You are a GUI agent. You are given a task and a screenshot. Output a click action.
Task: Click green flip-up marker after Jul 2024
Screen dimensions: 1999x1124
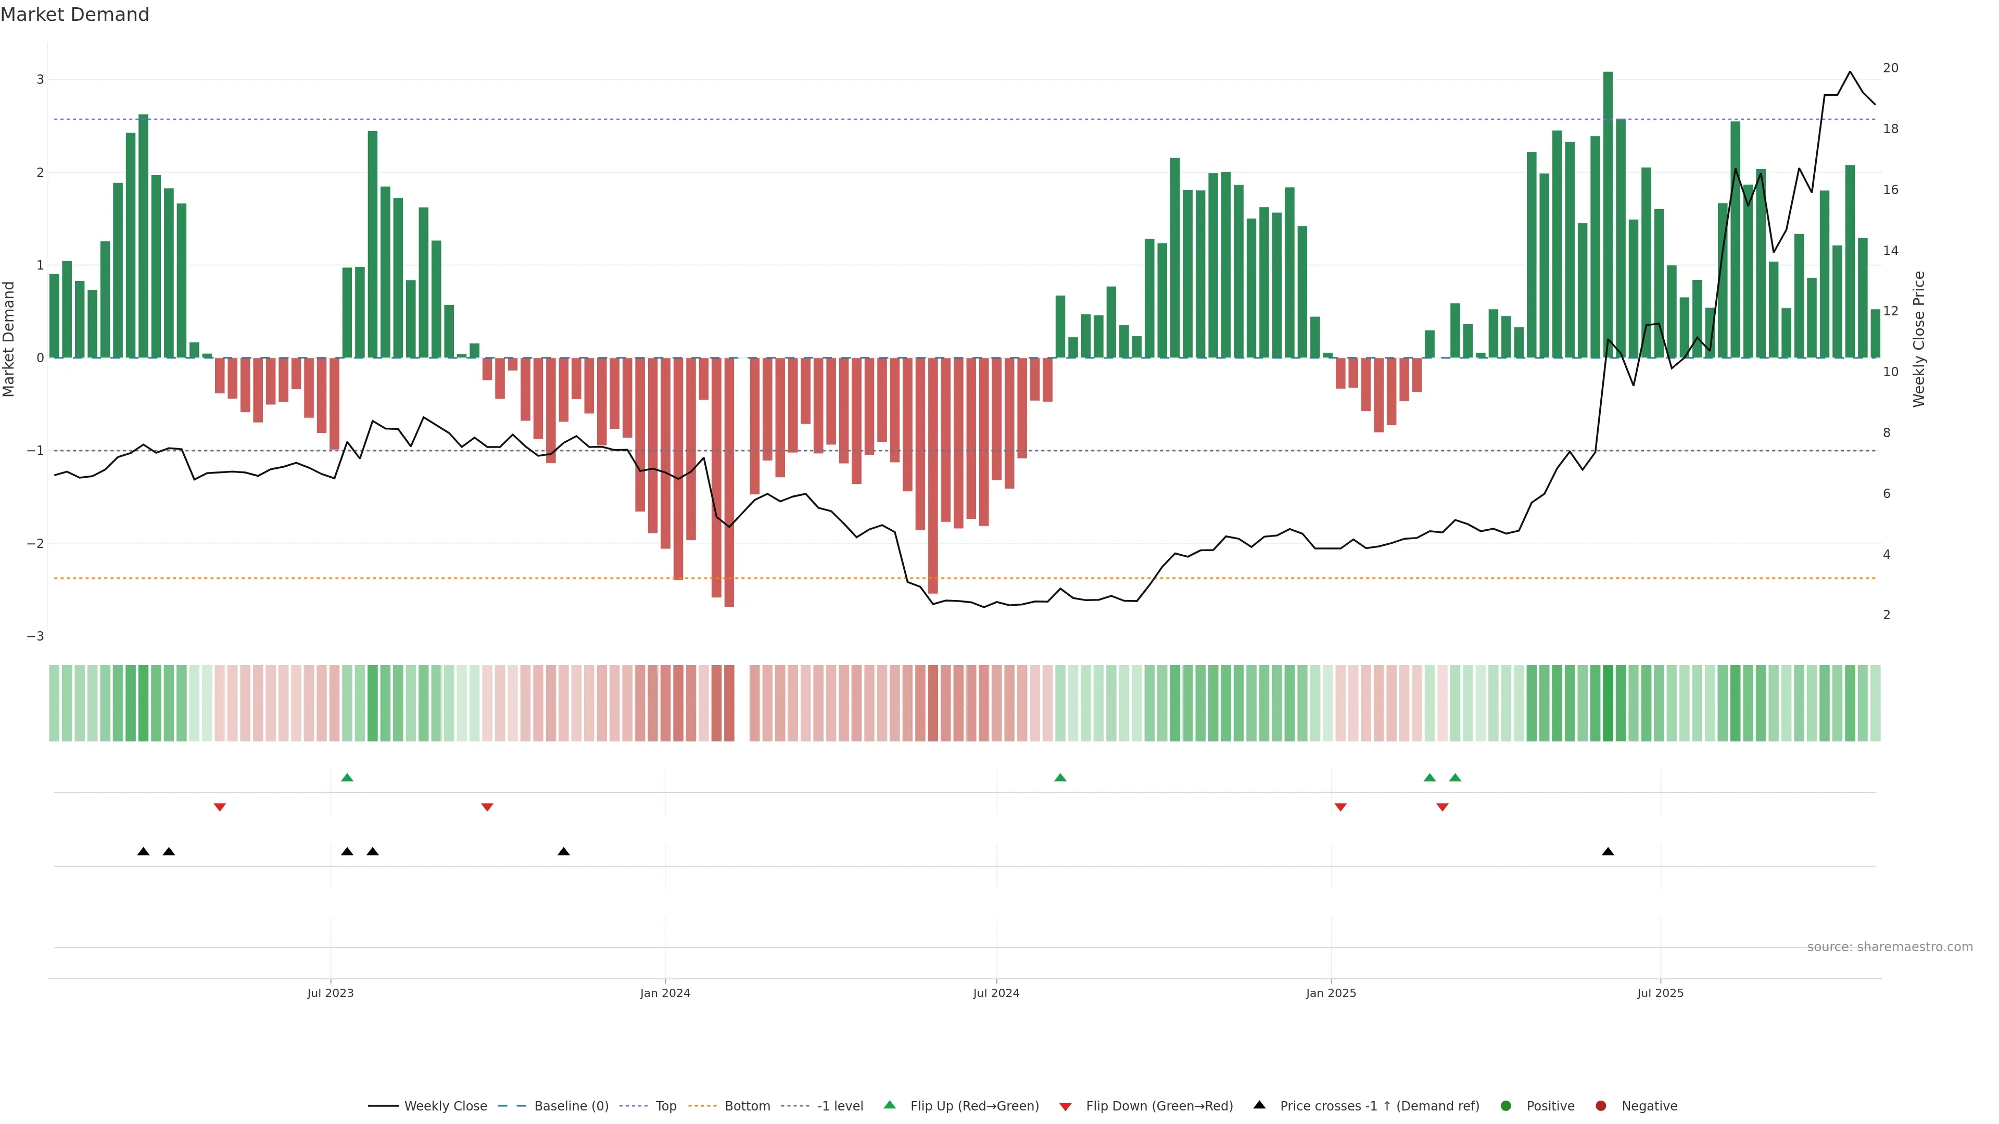point(1060,777)
